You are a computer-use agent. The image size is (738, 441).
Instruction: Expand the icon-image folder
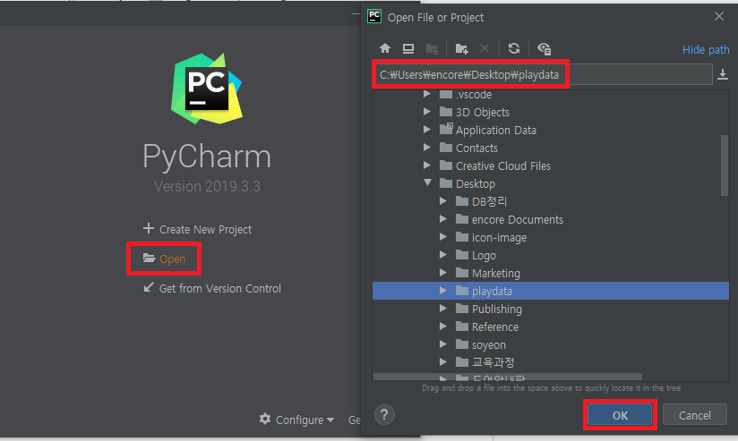[x=443, y=236]
